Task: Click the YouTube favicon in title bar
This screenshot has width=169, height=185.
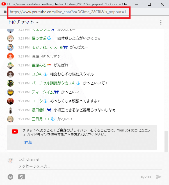Action: tap(4, 4)
